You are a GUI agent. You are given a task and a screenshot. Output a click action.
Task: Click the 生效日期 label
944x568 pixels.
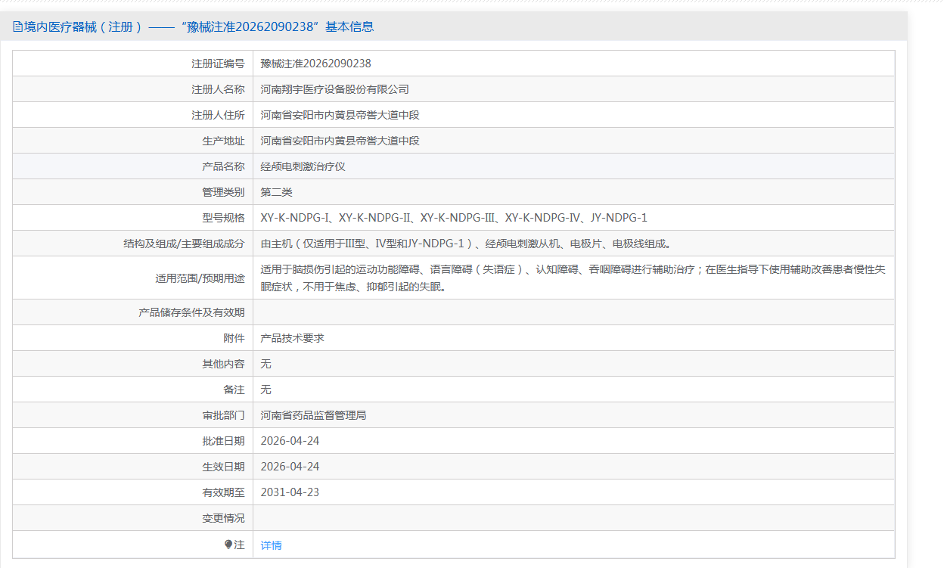pos(223,467)
